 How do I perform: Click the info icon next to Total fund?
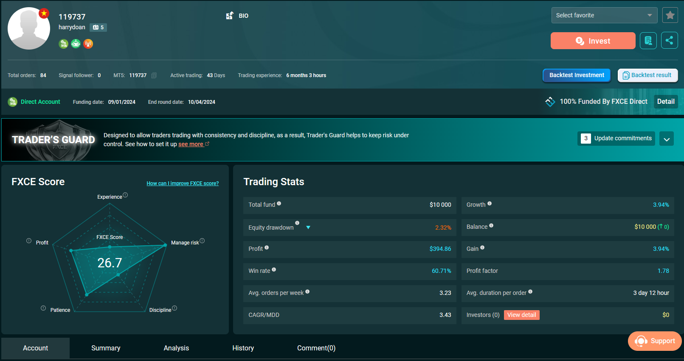coord(279,203)
